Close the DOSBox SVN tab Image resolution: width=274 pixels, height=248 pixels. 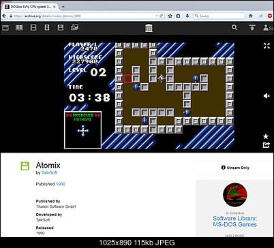55,7
